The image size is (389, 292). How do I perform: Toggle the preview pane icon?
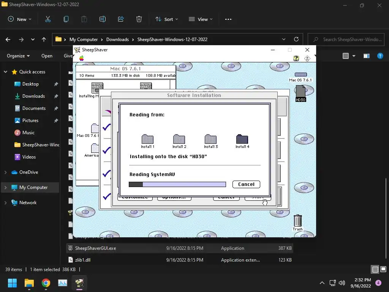(367, 56)
